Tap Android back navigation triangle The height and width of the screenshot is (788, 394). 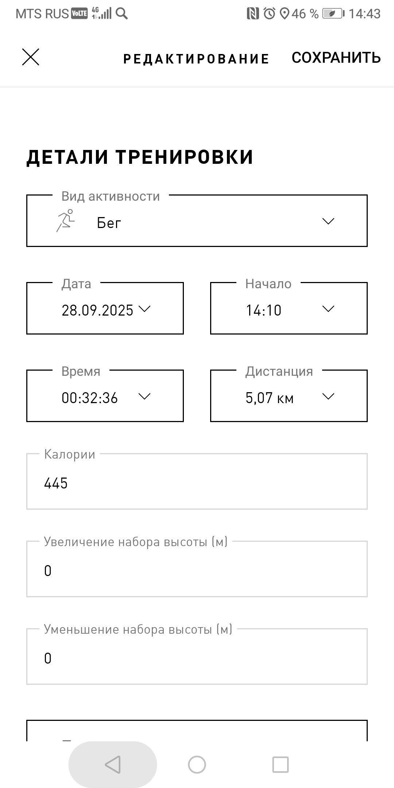pos(113,764)
